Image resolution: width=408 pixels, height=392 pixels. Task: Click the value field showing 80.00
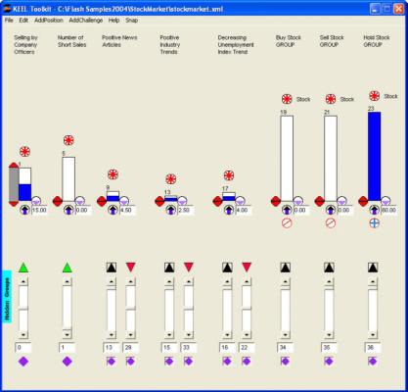[389, 211]
